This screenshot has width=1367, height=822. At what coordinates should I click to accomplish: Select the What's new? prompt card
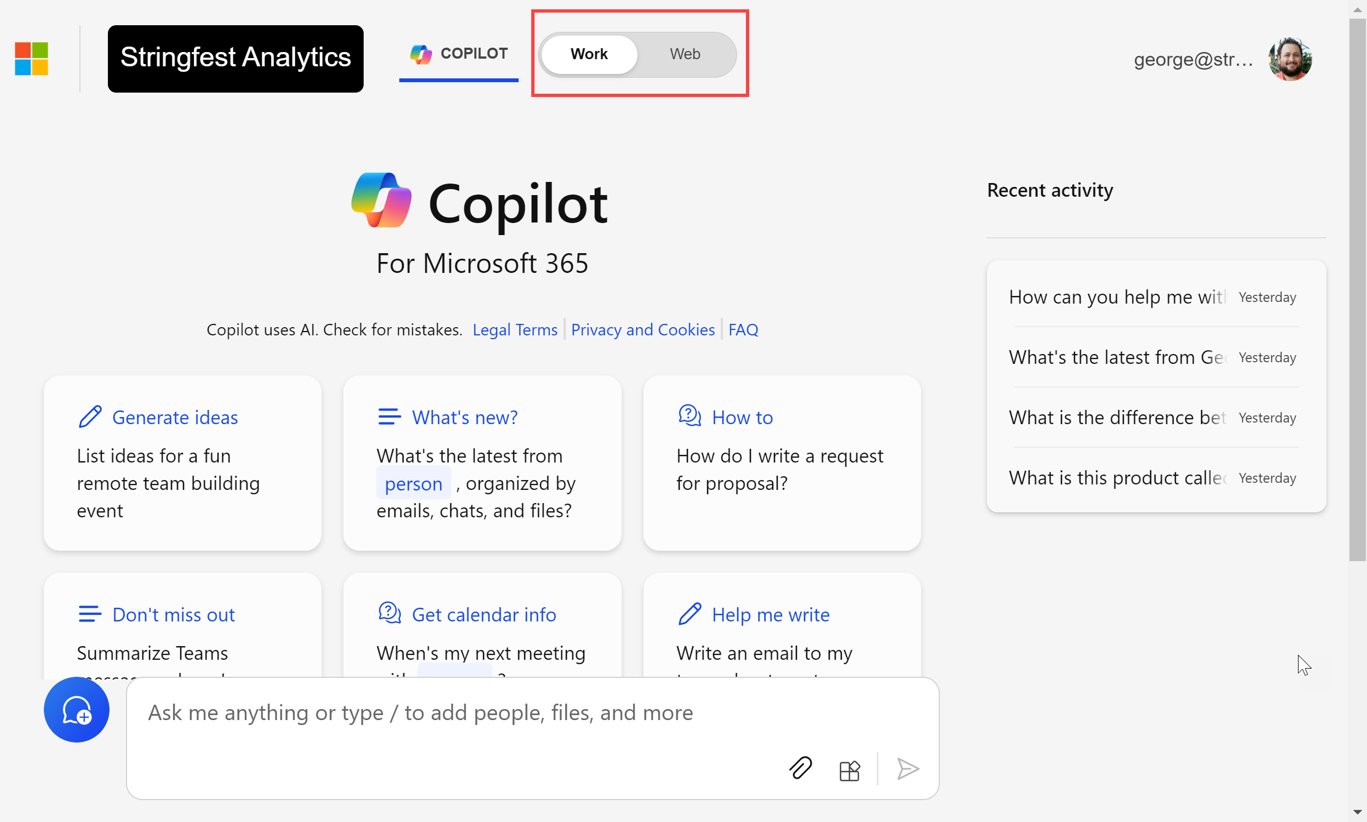pyautogui.click(x=482, y=463)
